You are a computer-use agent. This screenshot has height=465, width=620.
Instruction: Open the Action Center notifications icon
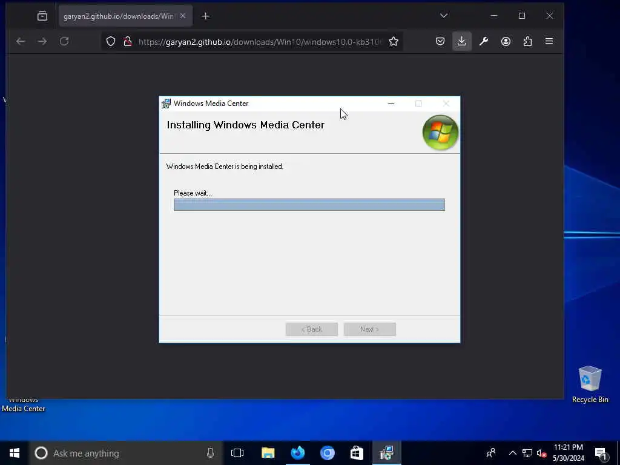pyautogui.click(x=601, y=454)
